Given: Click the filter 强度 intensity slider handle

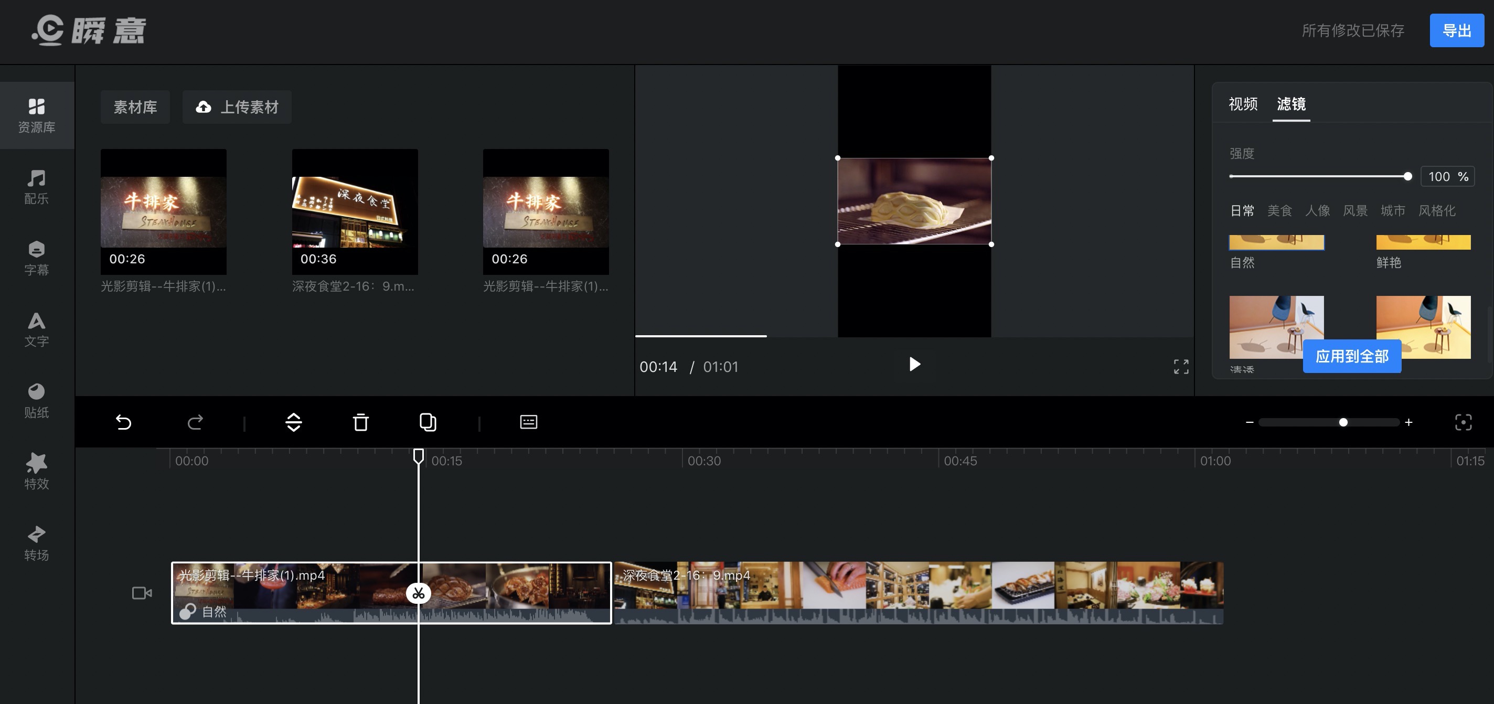Looking at the screenshot, I should pyautogui.click(x=1407, y=176).
